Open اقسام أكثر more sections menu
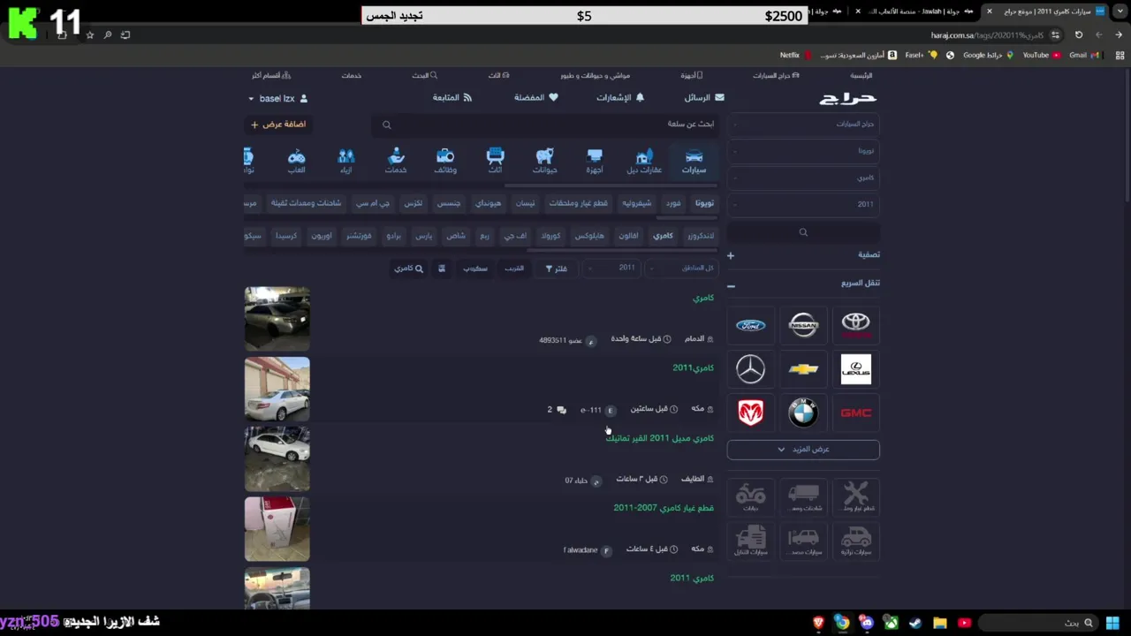The width and height of the screenshot is (1131, 636). 271,76
